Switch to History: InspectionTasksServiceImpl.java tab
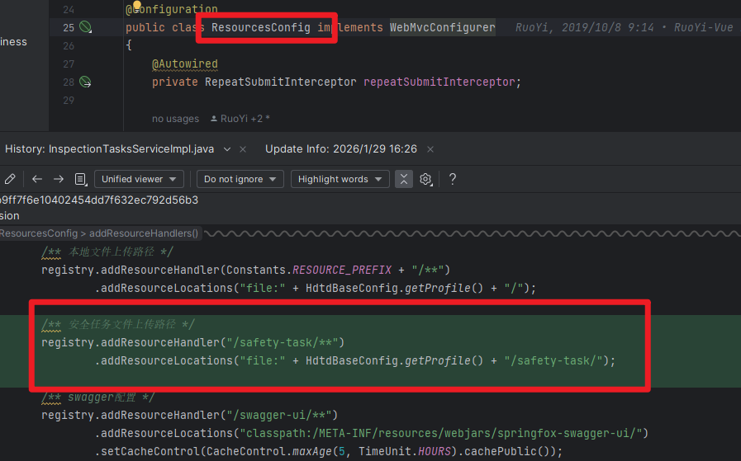Image resolution: width=741 pixels, height=461 pixels. click(109, 149)
